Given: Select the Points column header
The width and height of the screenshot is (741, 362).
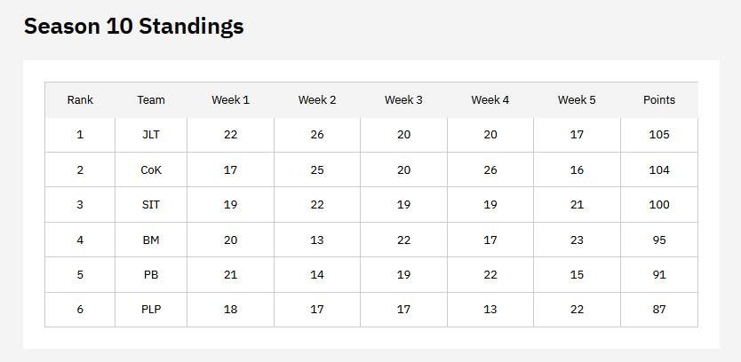Looking at the screenshot, I should pyautogui.click(x=658, y=100).
